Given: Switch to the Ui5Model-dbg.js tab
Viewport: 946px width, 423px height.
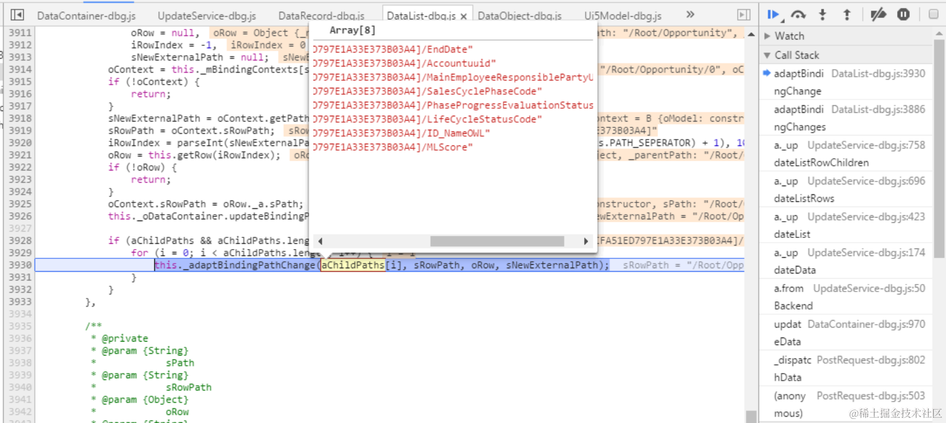Looking at the screenshot, I should (x=623, y=16).
